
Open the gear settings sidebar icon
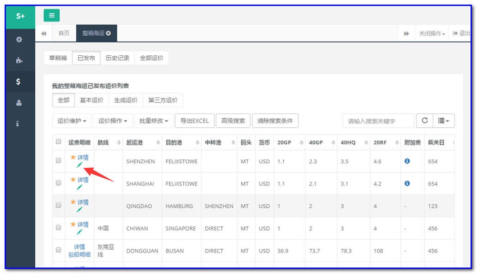19,40
